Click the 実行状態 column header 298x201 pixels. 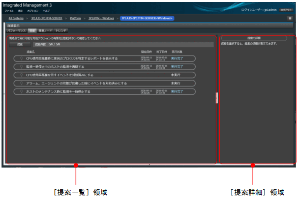click(x=177, y=52)
